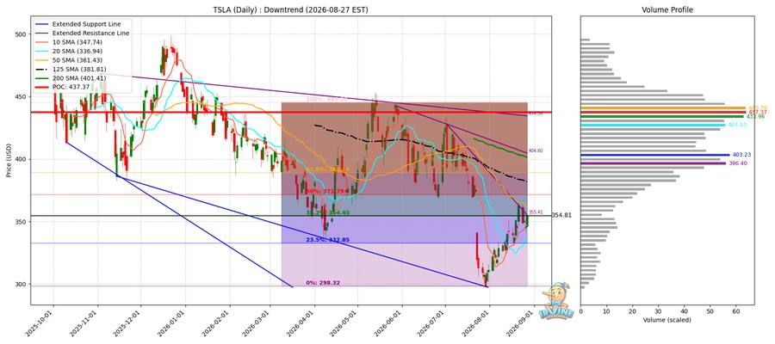Click volume profile label 433.96

[756, 117]
